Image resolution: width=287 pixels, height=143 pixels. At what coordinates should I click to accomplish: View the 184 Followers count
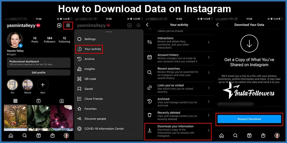click(50, 40)
